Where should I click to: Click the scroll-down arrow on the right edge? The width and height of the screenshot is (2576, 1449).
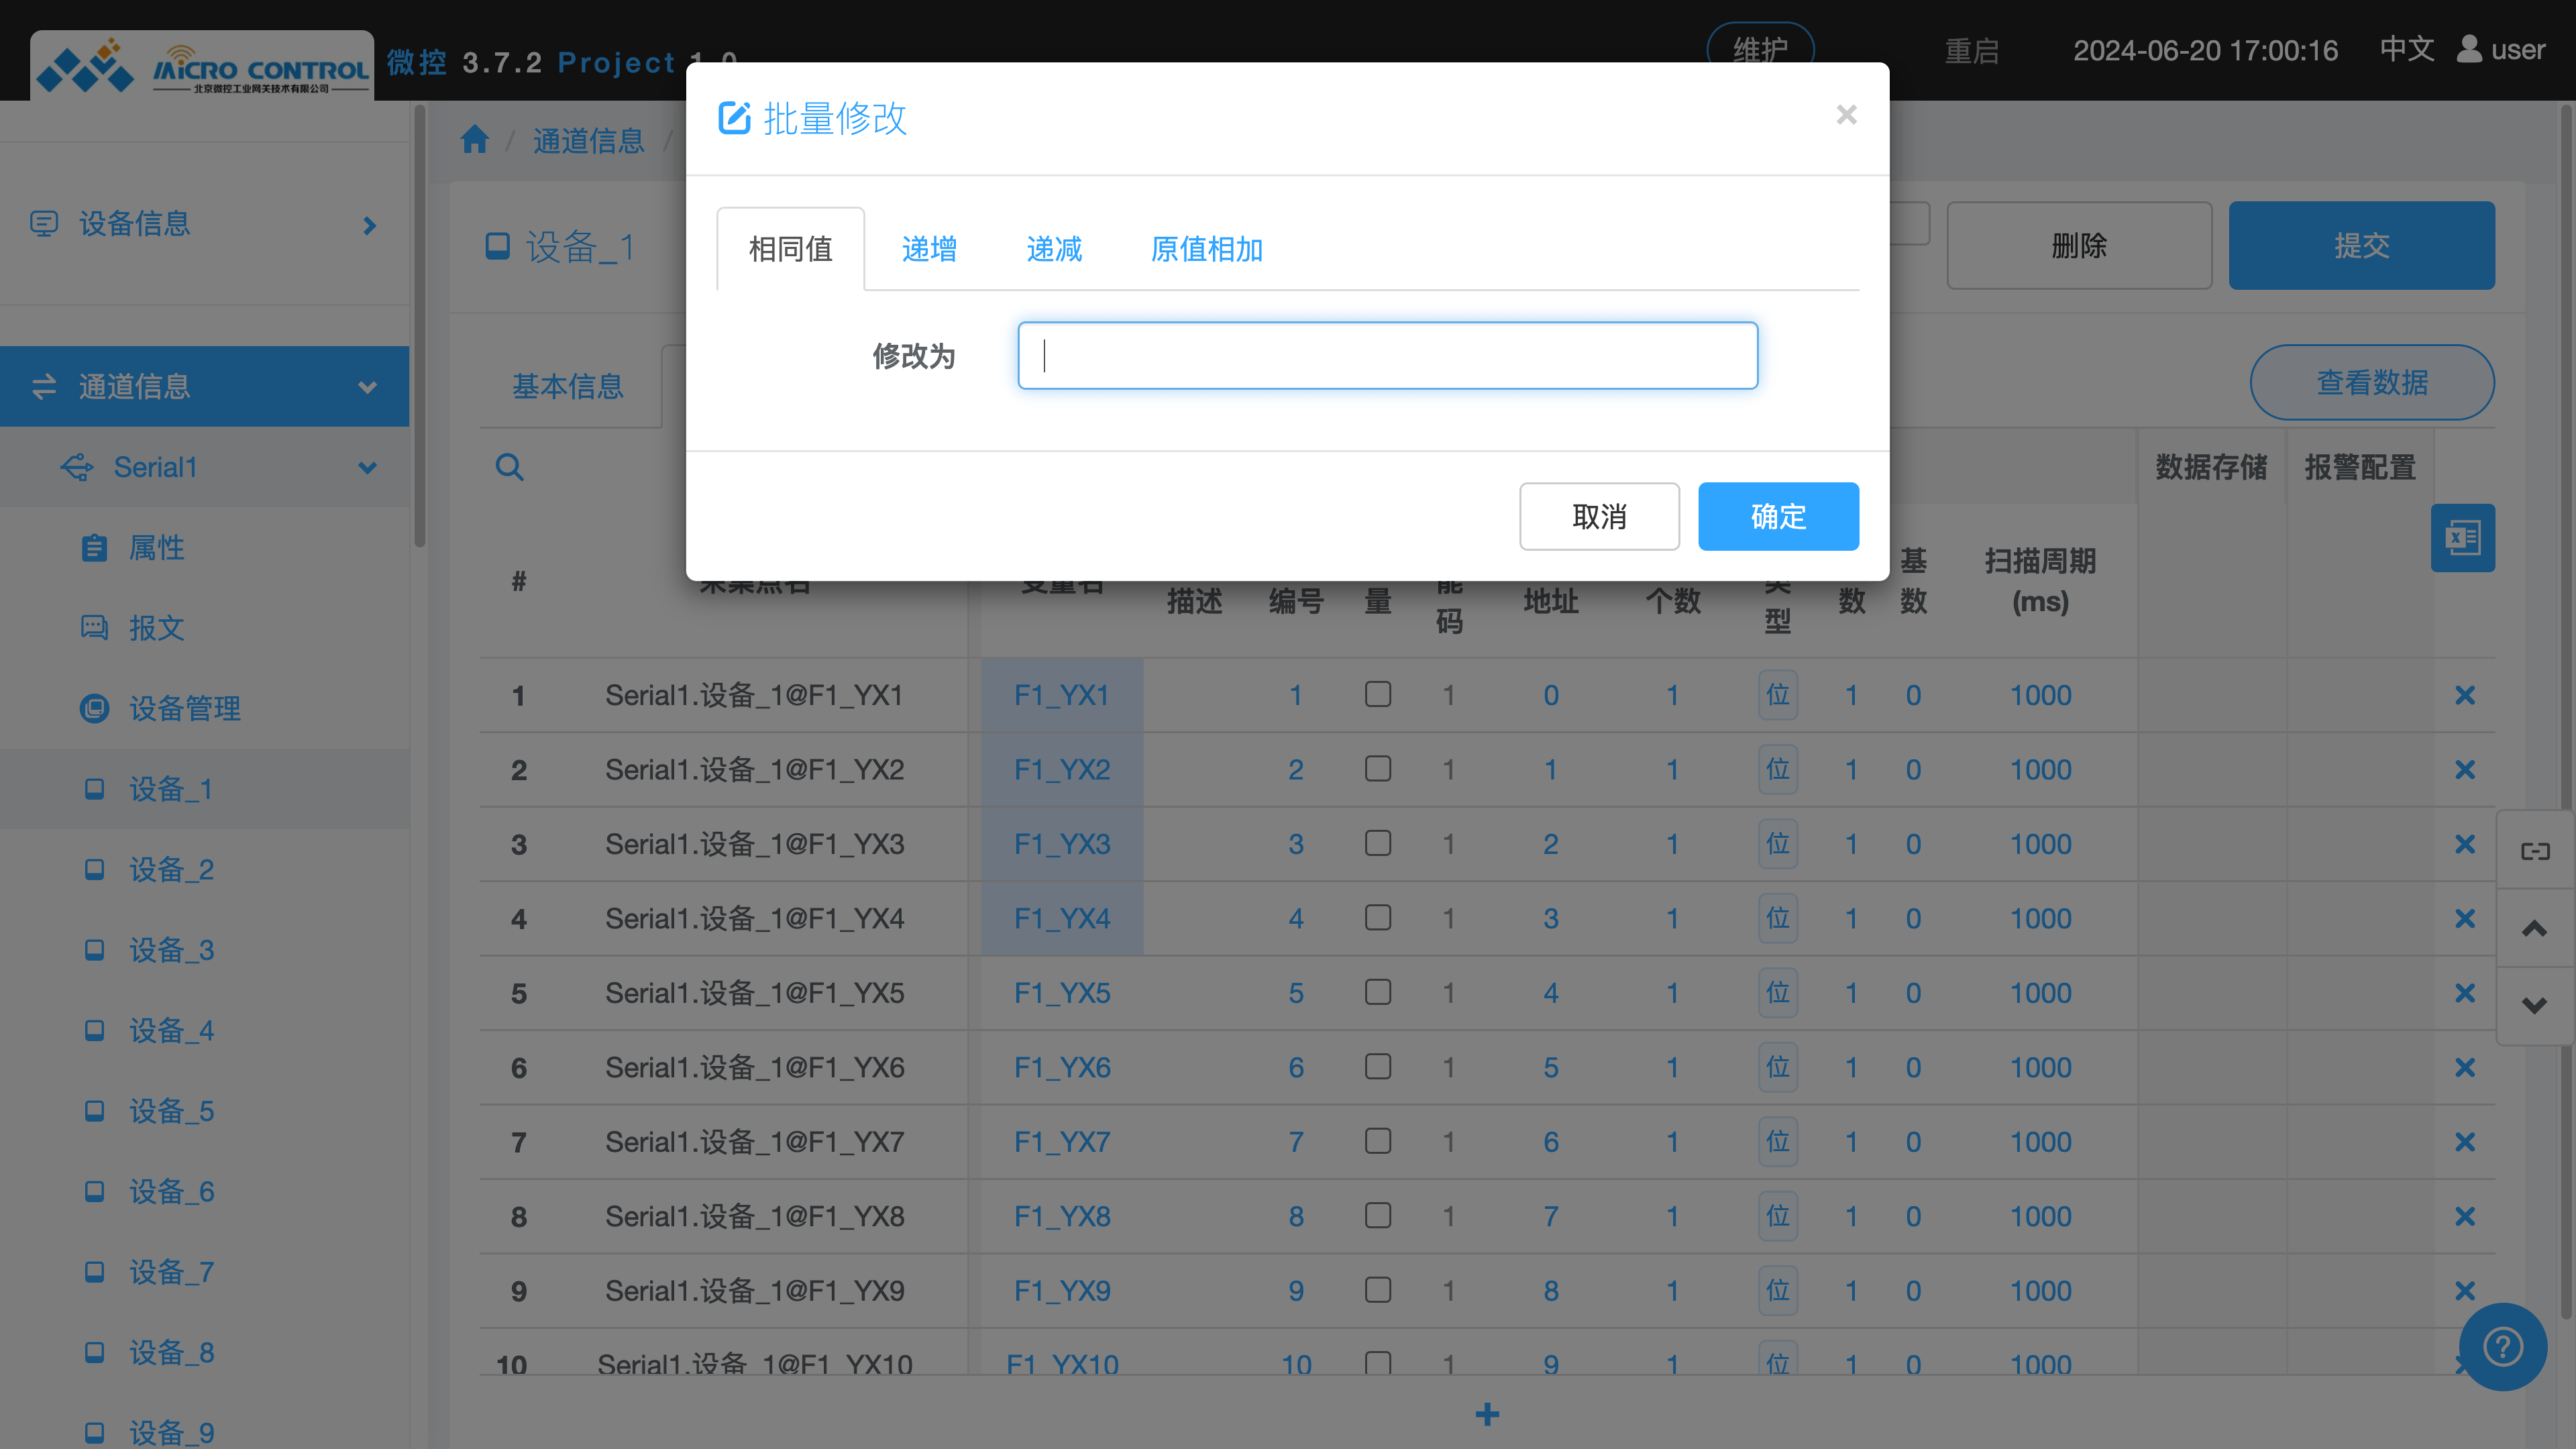[x=2536, y=1005]
